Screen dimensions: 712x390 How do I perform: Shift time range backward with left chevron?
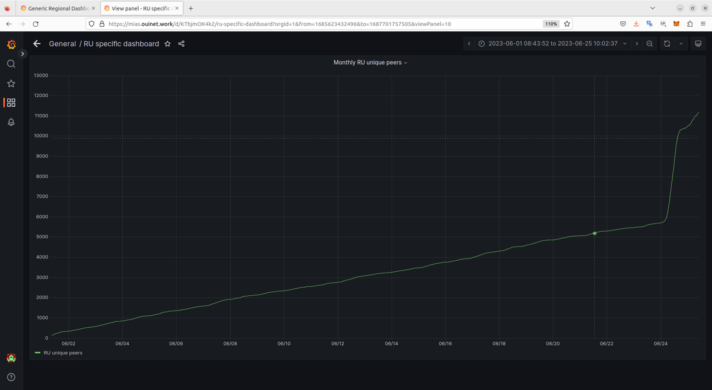tap(469, 44)
